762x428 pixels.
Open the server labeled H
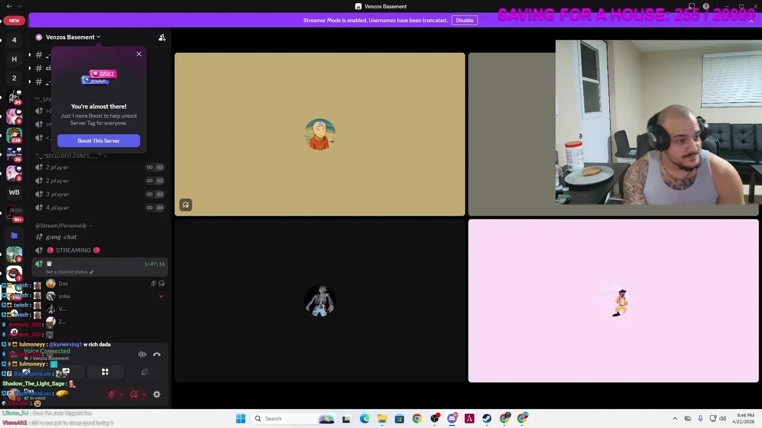pos(14,59)
